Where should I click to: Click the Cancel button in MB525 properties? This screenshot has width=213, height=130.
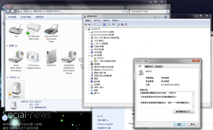click(193, 124)
